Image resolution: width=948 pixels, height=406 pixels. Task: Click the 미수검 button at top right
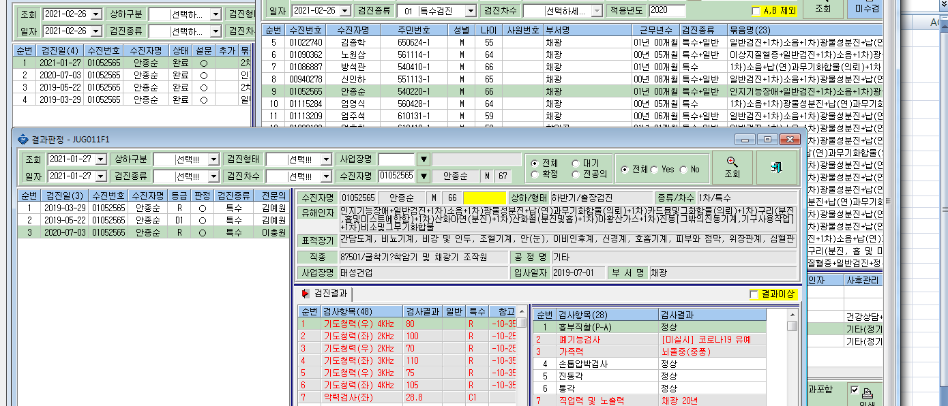pyautogui.click(x=866, y=8)
